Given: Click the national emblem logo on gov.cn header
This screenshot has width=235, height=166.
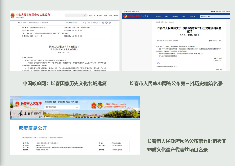Looking at the screenshot, I should [12, 15].
